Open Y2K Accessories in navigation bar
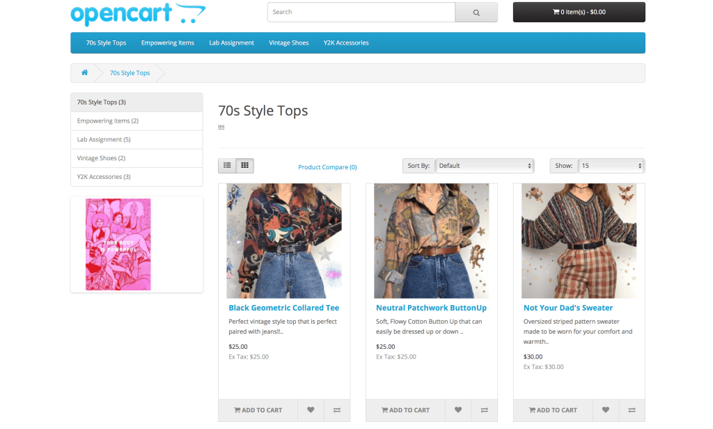The width and height of the screenshot is (713, 429). point(346,43)
